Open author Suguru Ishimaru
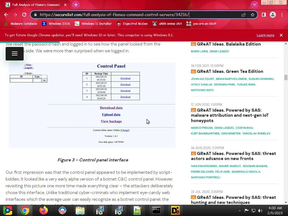 [x=261, y=79]
